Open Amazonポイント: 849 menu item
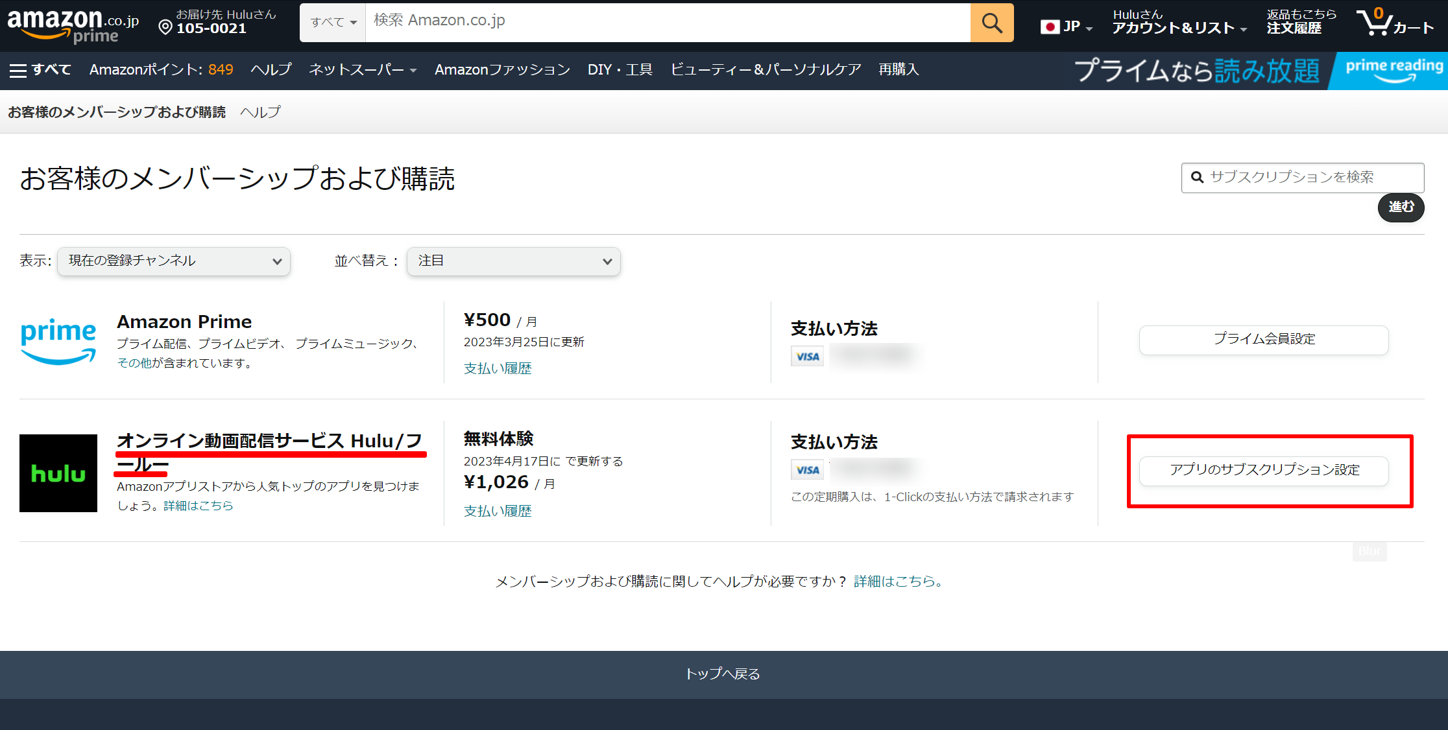The height and width of the screenshot is (730, 1448). pyautogui.click(x=162, y=69)
